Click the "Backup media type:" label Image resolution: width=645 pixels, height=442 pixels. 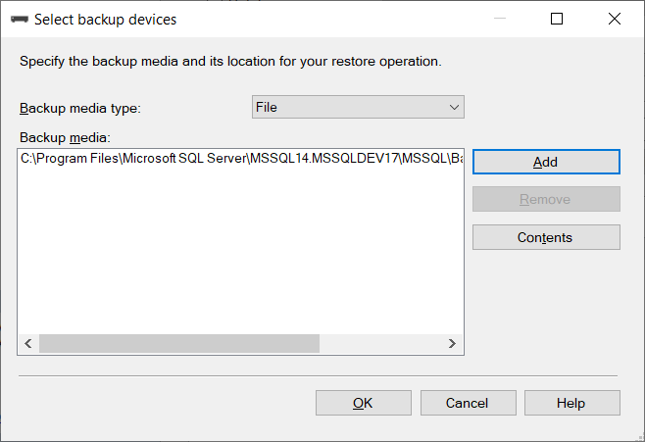tap(80, 108)
